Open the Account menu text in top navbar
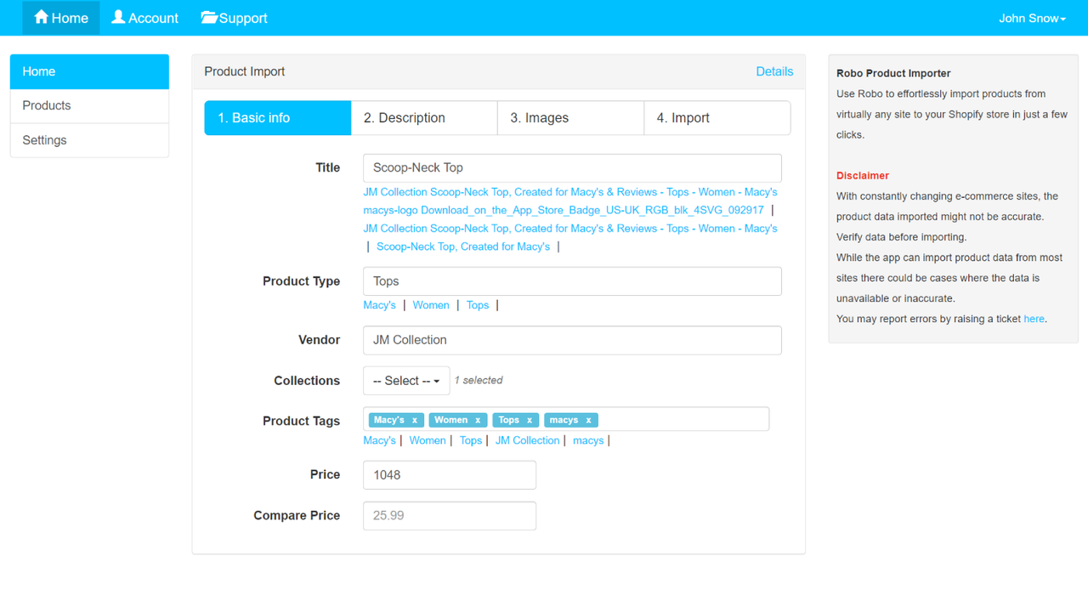Screen dimensions: 1088x612 (x=153, y=18)
